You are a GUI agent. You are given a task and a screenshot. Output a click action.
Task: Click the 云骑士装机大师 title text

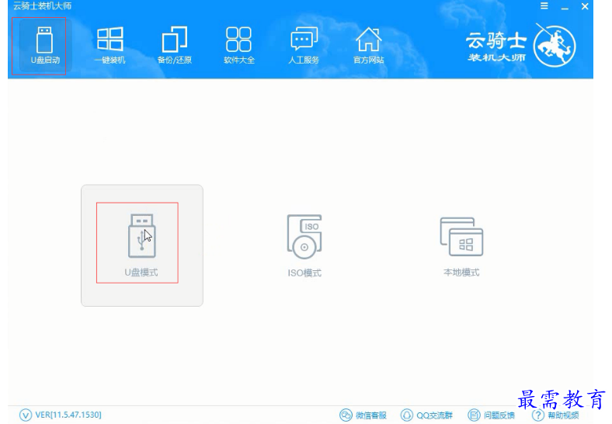tap(42, 6)
